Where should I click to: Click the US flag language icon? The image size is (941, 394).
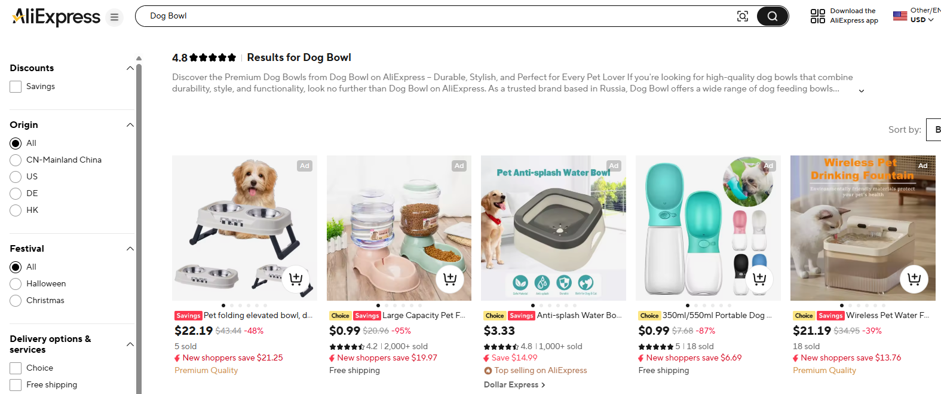900,15
